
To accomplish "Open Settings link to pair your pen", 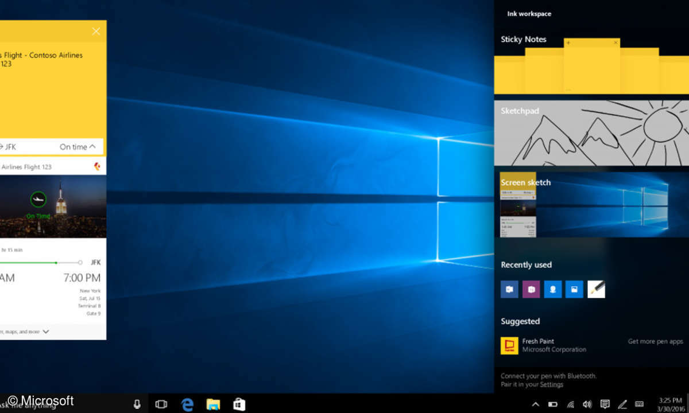I will tap(552, 384).
